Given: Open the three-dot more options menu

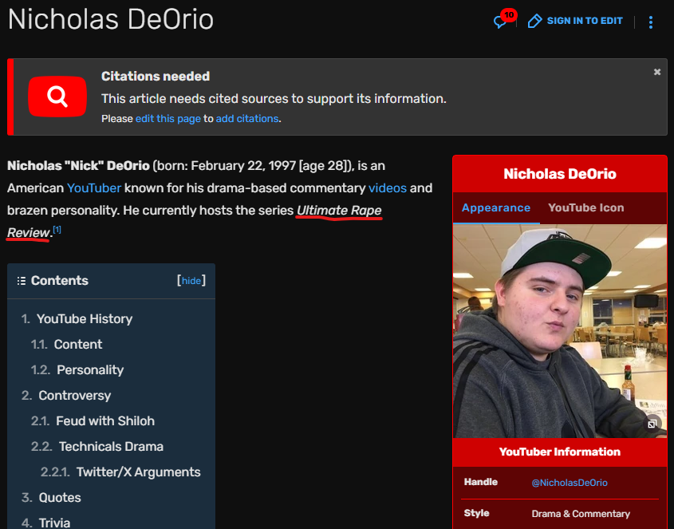Looking at the screenshot, I should (x=651, y=22).
